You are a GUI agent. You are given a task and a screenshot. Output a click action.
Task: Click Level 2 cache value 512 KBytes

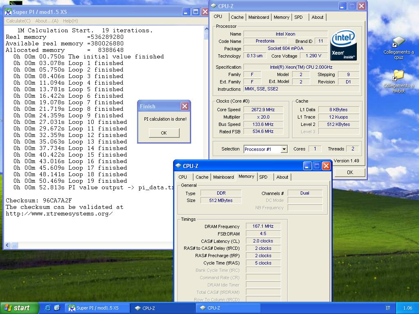[x=338, y=124]
